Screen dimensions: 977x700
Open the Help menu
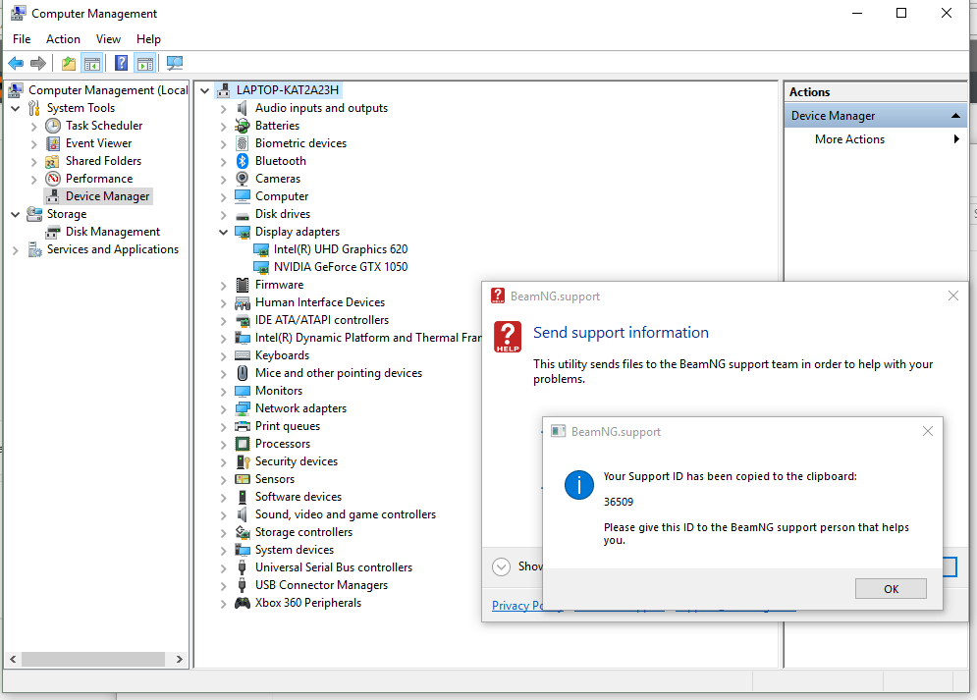[x=148, y=38]
